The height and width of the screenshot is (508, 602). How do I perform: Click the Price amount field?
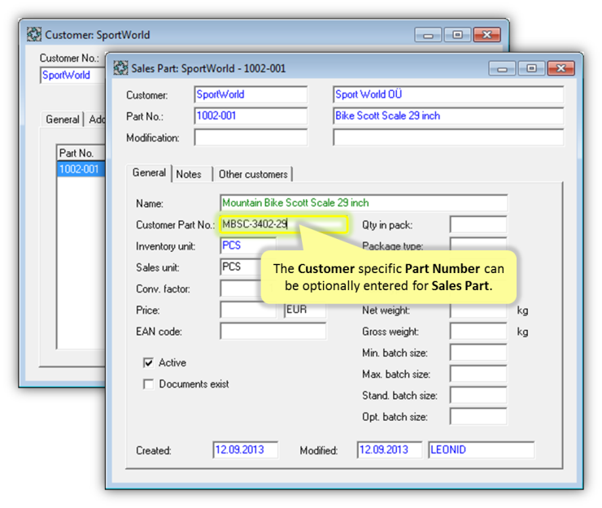click(x=248, y=310)
